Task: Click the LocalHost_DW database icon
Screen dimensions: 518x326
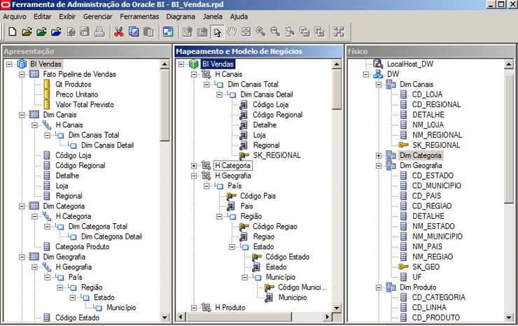Action: pyautogui.click(x=378, y=64)
